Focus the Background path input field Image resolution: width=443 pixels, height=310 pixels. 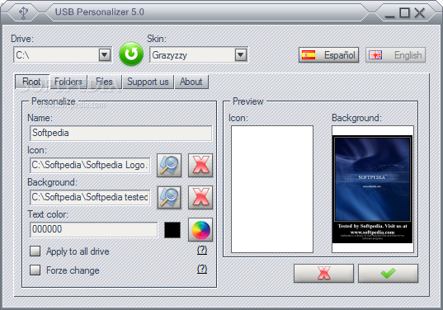tap(90, 197)
